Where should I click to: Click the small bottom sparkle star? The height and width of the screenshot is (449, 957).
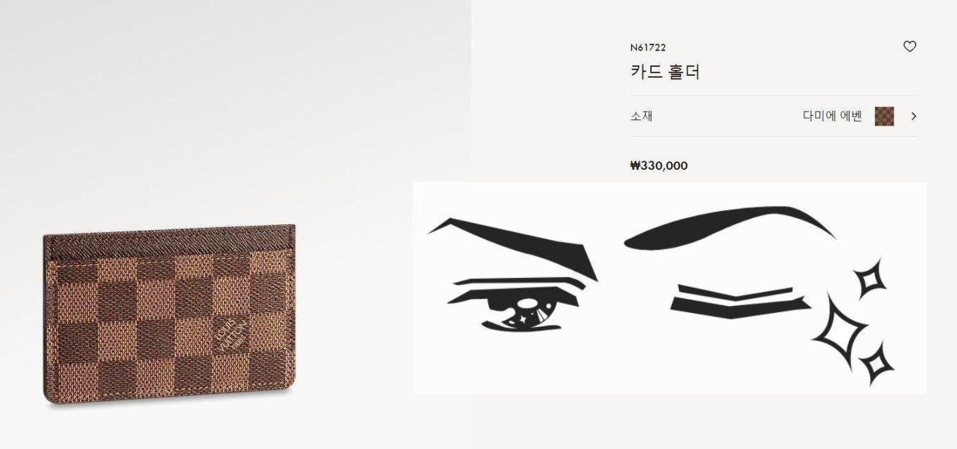[876, 363]
